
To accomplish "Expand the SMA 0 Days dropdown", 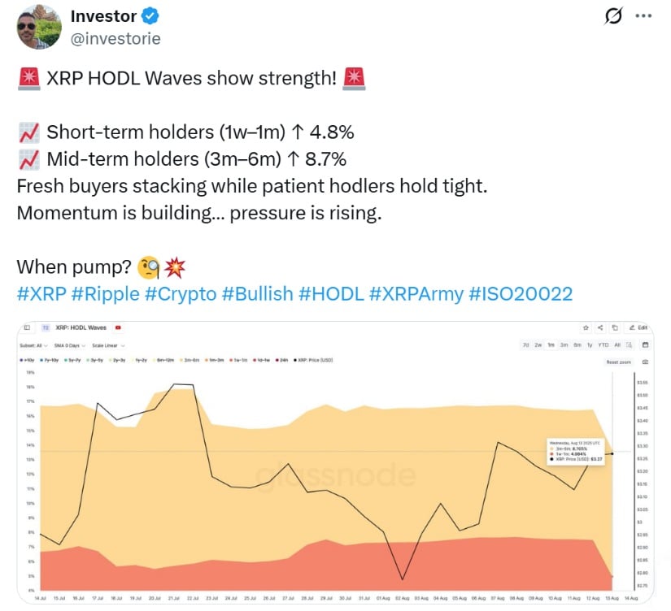I will pyautogui.click(x=70, y=345).
